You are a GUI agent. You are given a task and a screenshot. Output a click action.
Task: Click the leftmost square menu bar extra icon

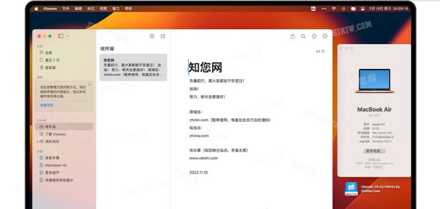[x=313, y=9]
